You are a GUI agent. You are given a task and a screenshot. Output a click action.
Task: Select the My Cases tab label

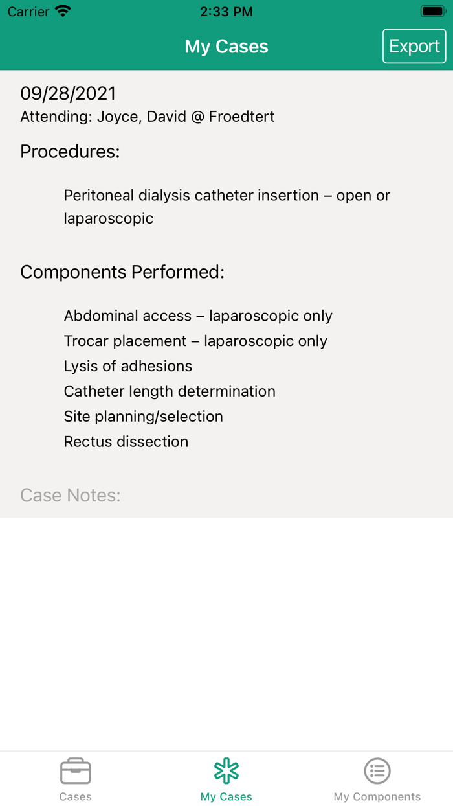coord(226,796)
